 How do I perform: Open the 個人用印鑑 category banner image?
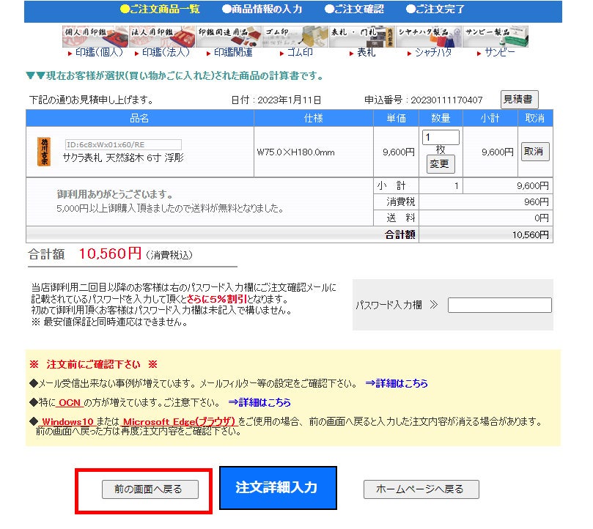(x=95, y=37)
